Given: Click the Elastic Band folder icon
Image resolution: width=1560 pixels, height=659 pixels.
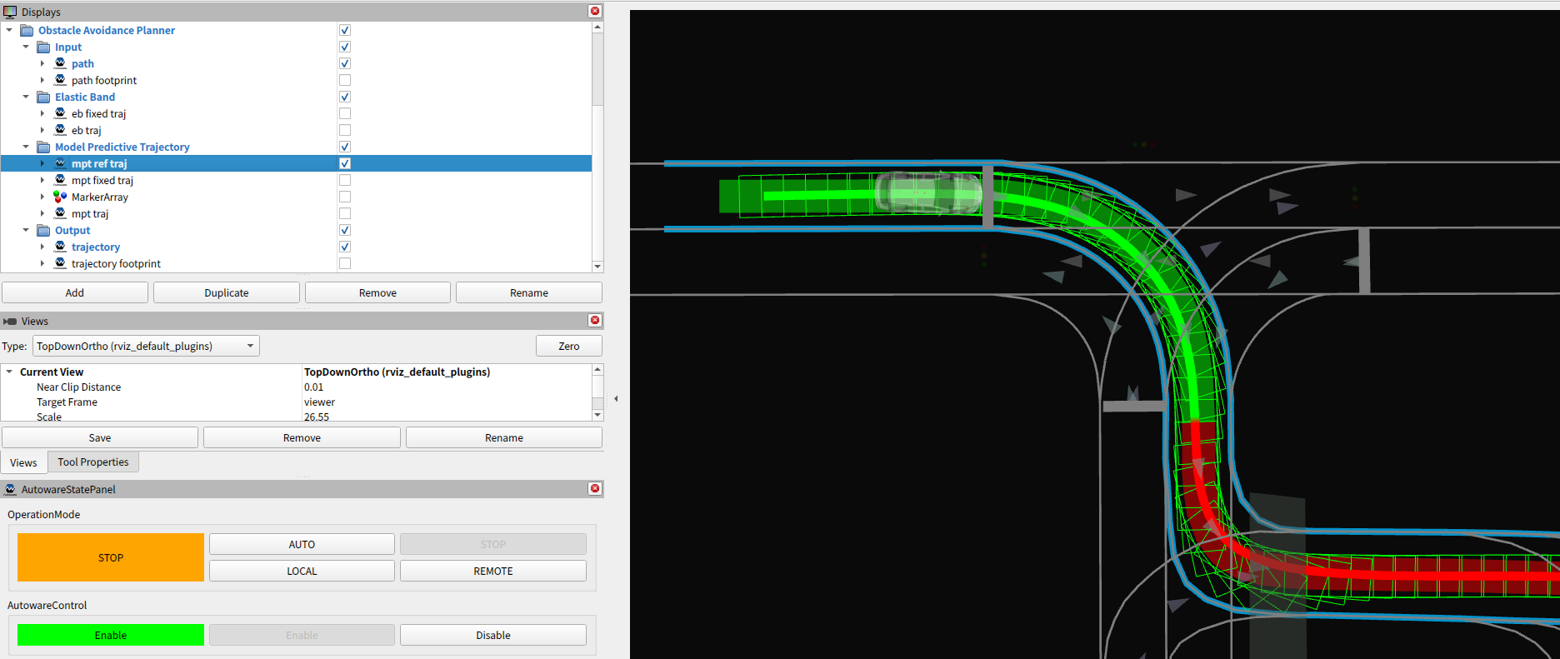Looking at the screenshot, I should 43,97.
